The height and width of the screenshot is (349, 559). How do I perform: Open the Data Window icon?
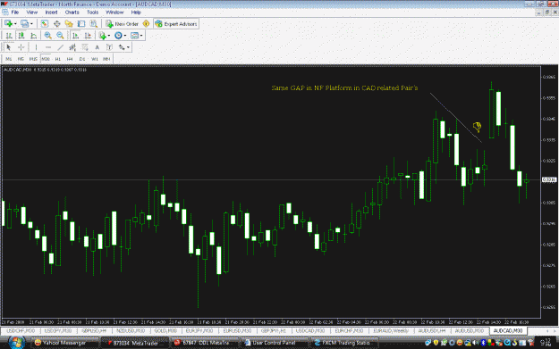pos(56,24)
